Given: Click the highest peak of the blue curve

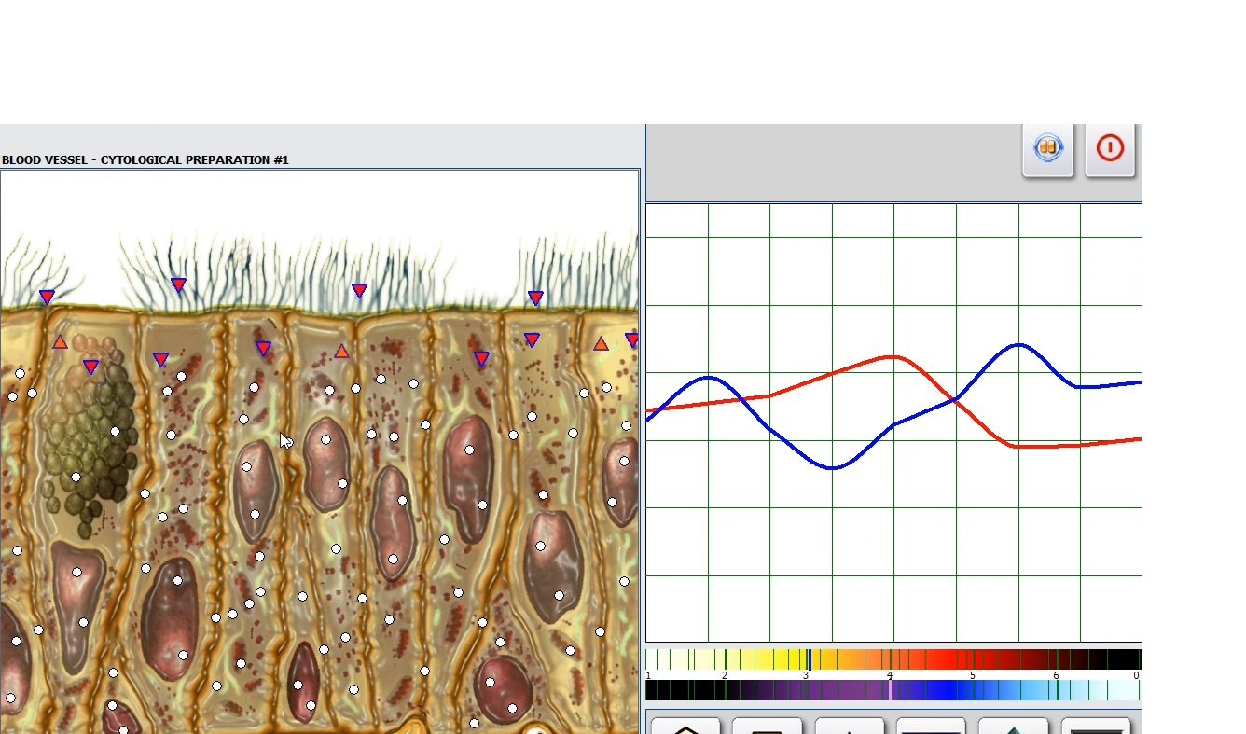Looking at the screenshot, I should [x=1018, y=345].
